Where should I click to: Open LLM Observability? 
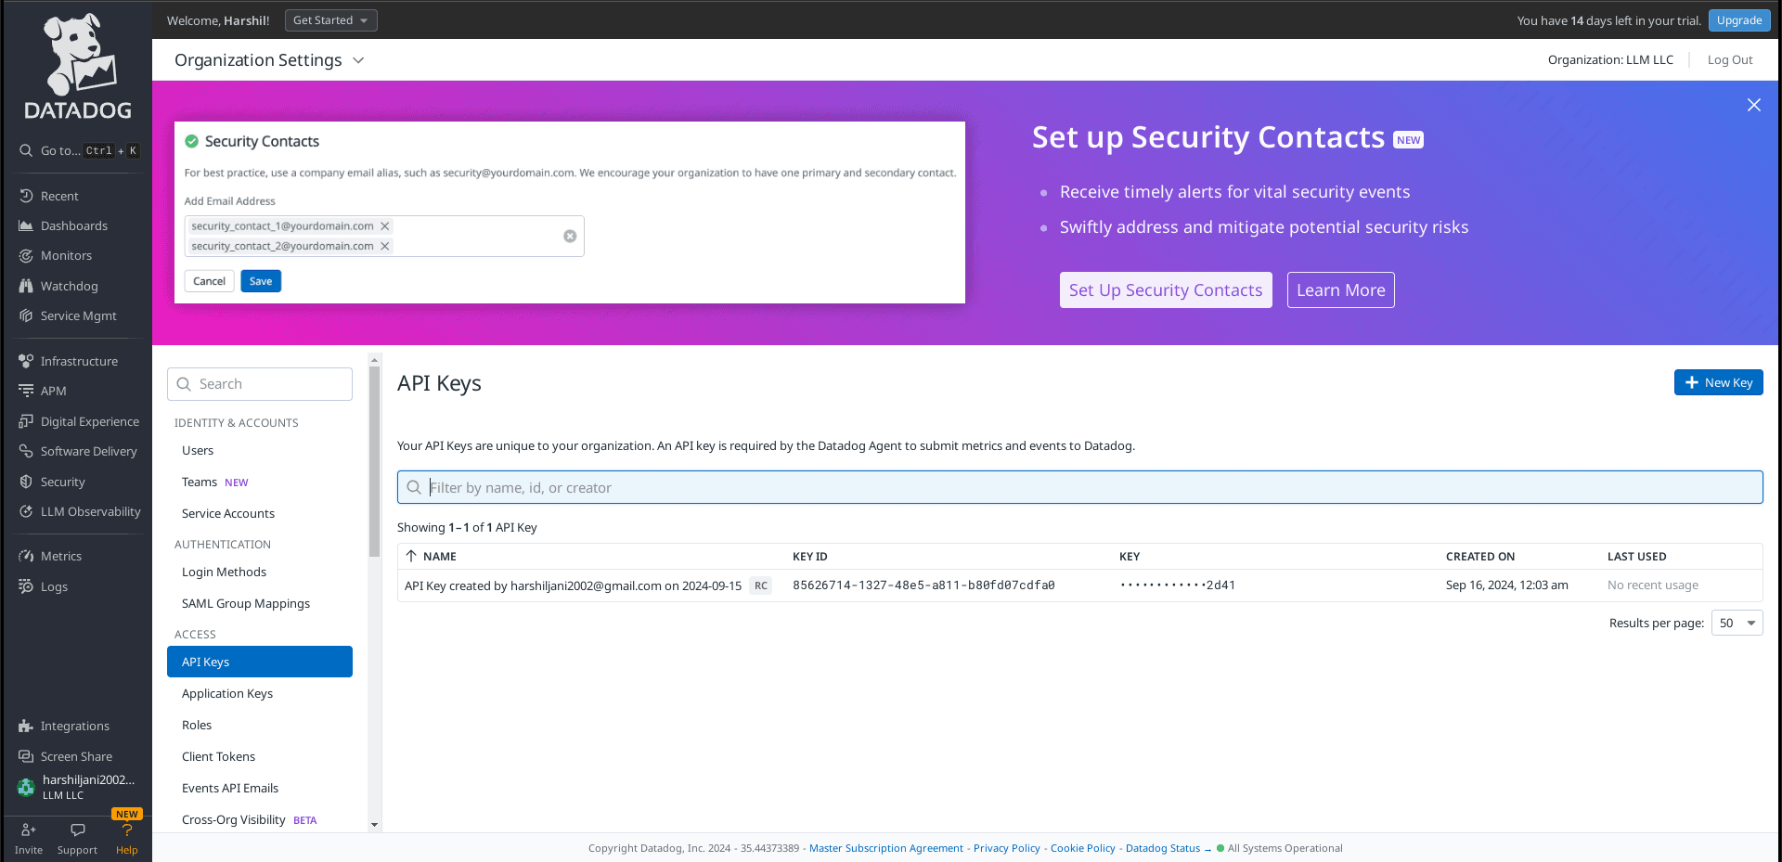[x=90, y=511]
